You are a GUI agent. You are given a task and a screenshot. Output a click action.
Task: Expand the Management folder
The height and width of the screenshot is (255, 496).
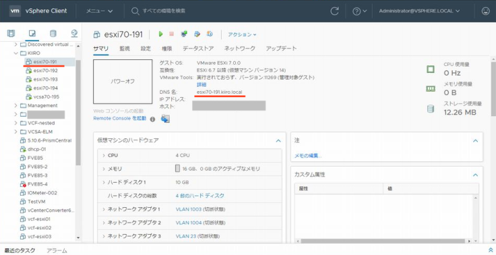point(15,105)
